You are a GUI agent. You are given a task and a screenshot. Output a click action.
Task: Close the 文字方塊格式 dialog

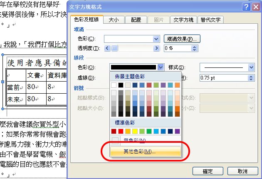255,7
